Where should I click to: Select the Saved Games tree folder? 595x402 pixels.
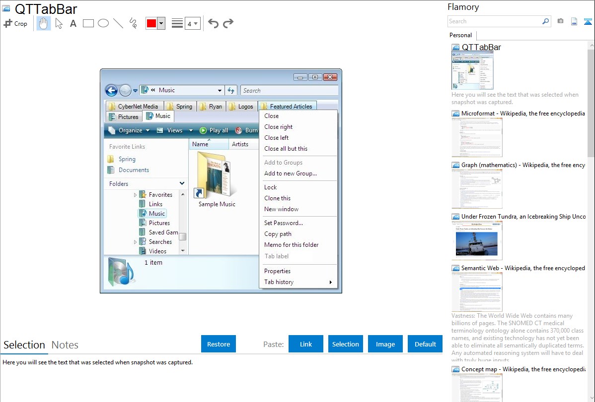click(159, 232)
